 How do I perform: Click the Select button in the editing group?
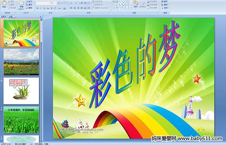click(x=165, y=8)
